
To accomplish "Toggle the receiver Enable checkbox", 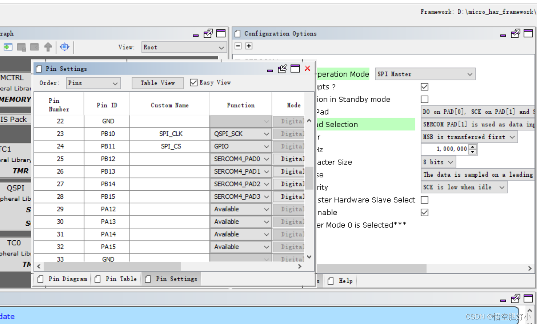I will [425, 212].
